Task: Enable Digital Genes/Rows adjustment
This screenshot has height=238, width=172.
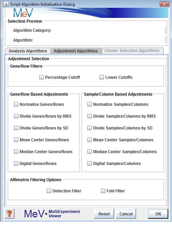Action: pos(16,164)
